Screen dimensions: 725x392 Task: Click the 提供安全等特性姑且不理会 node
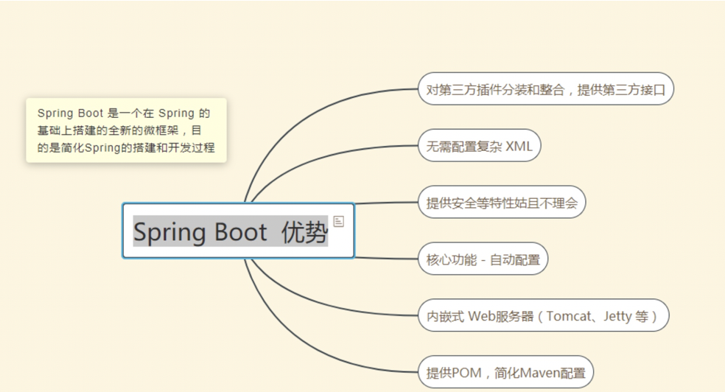click(x=502, y=202)
